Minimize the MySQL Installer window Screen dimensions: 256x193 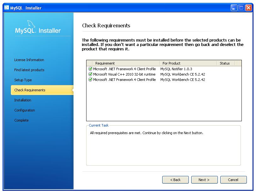point(234,8)
